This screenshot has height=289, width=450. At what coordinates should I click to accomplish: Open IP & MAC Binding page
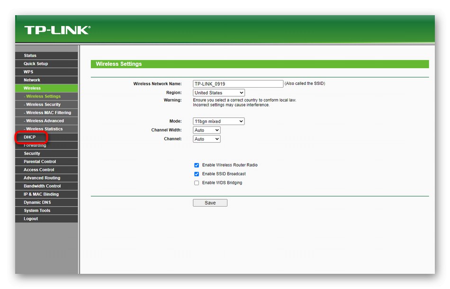tap(46, 194)
